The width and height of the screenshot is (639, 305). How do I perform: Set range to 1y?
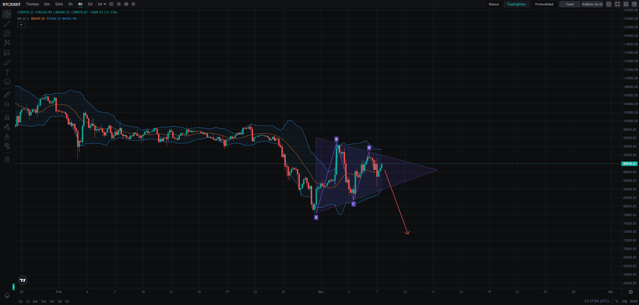pos(28,301)
